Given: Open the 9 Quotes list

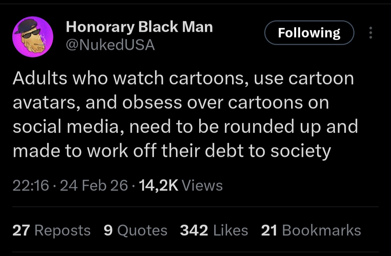Looking at the screenshot, I should coord(135,230).
